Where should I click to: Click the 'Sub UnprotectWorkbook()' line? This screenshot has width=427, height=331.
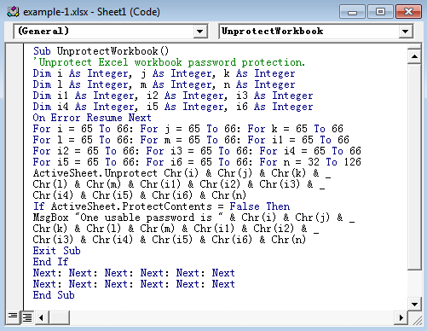(x=101, y=51)
